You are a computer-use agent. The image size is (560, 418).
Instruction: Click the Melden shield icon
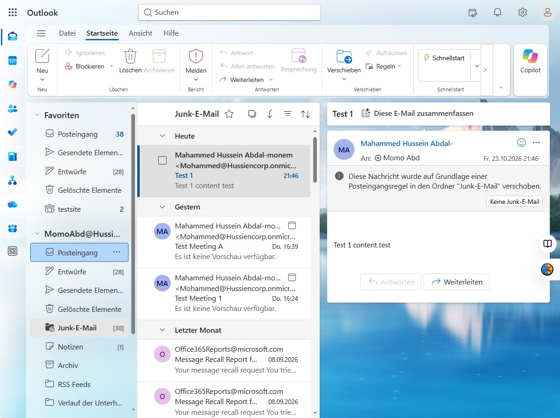[196, 57]
